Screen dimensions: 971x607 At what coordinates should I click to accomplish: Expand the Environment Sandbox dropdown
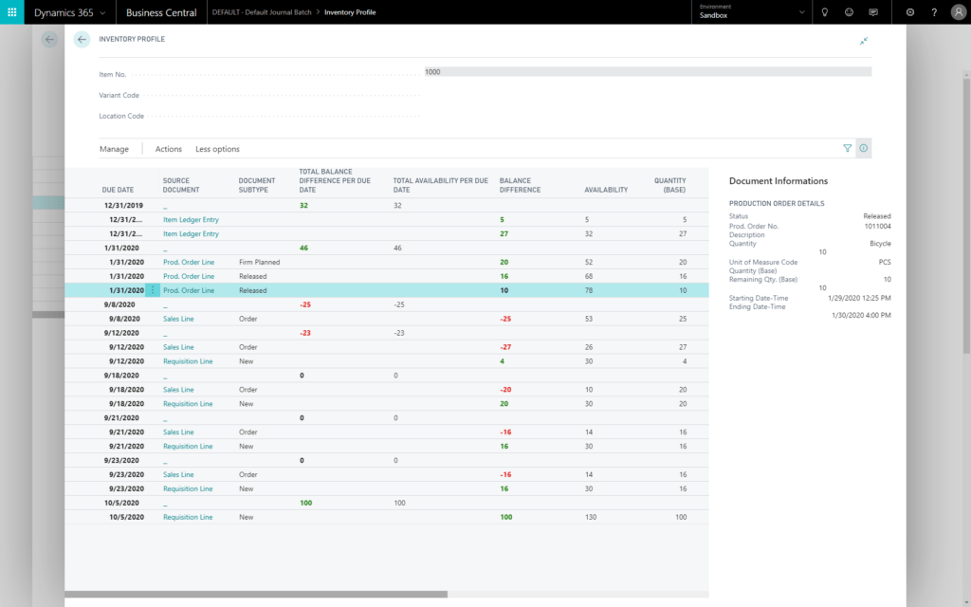[802, 11]
